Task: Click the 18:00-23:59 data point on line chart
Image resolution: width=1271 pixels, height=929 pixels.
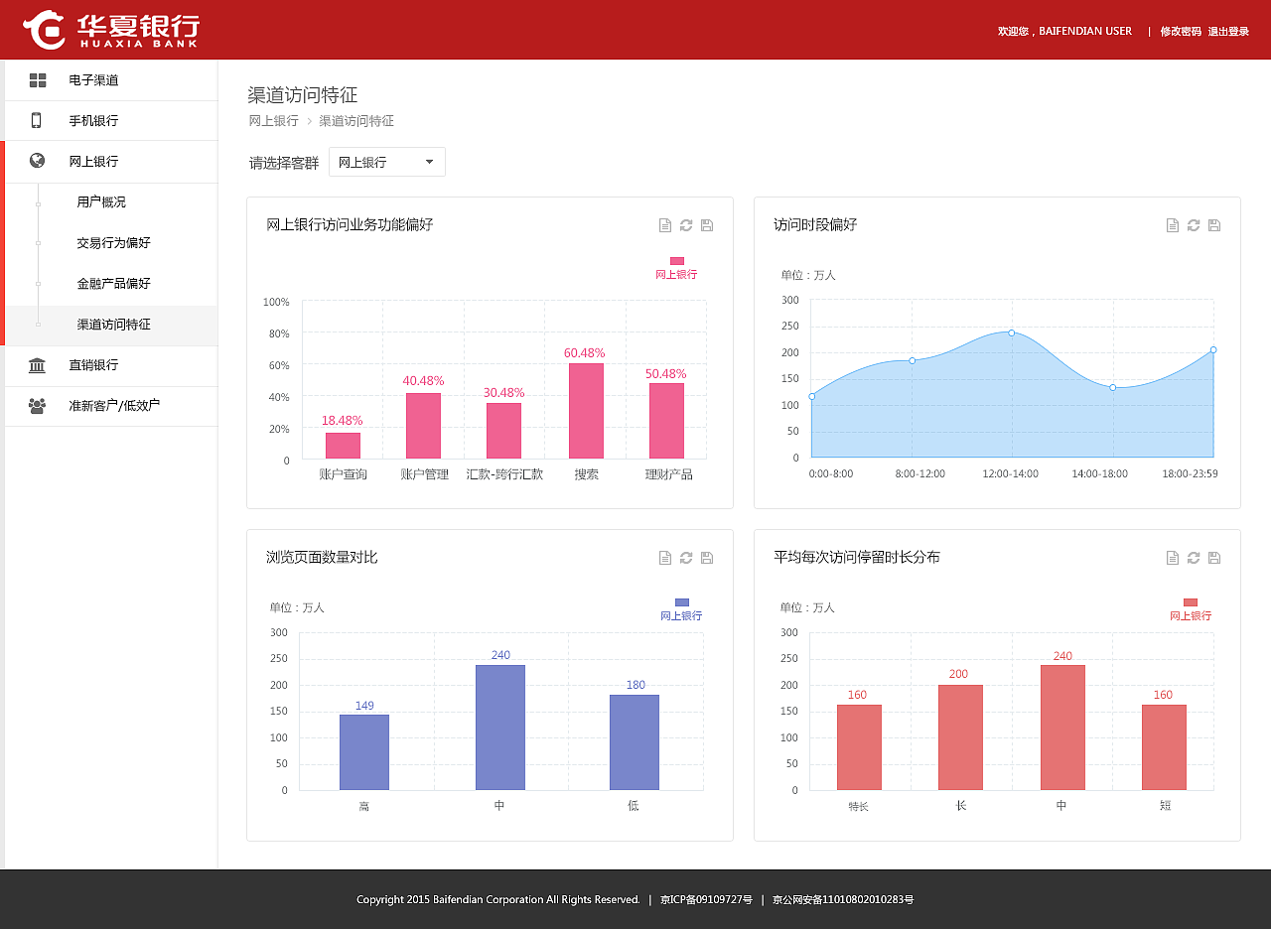Action: [1213, 349]
